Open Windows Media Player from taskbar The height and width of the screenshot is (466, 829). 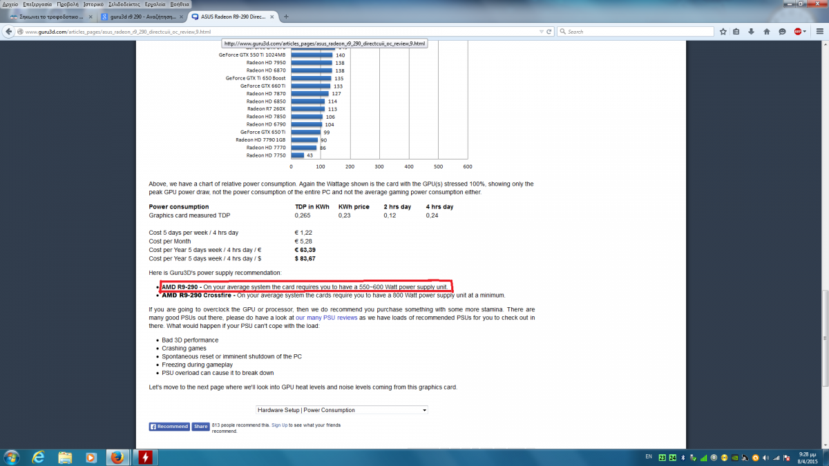pos(90,456)
